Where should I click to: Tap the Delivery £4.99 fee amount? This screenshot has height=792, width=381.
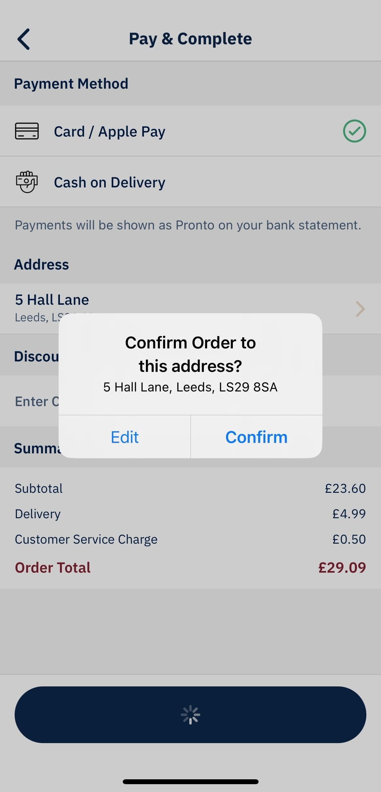pos(349,514)
